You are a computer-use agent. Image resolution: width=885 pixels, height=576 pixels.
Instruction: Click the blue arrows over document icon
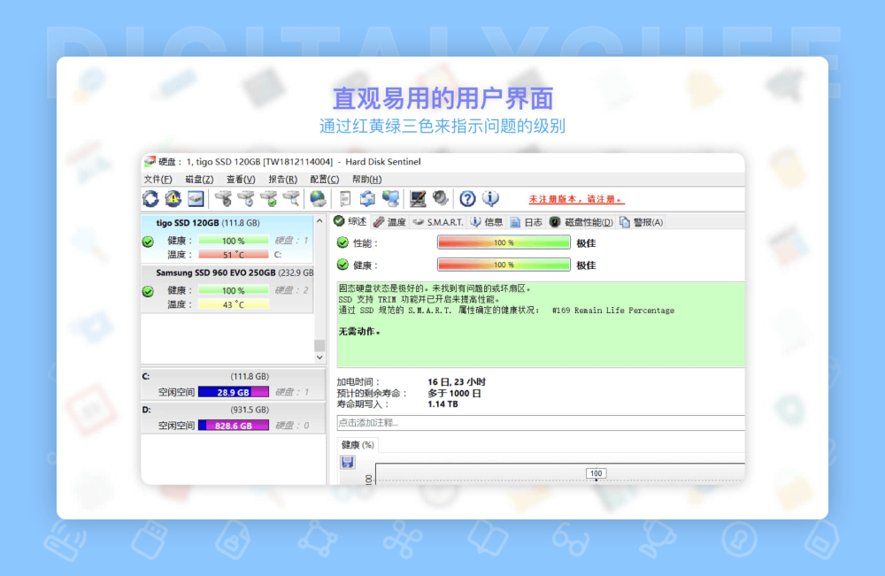[367, 198]
